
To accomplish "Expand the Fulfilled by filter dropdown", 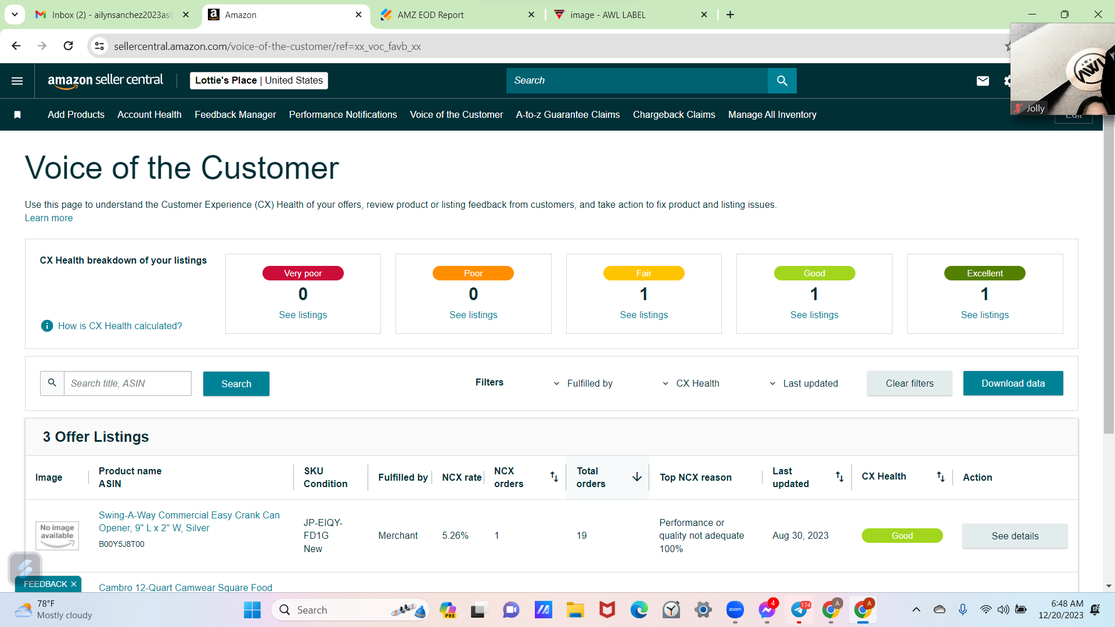I will [582, 384].
